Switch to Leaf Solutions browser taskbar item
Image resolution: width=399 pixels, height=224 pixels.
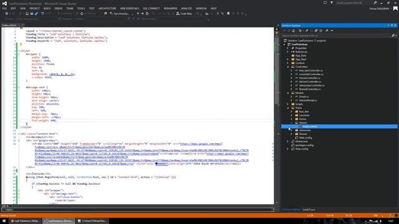tap(25, 221)
